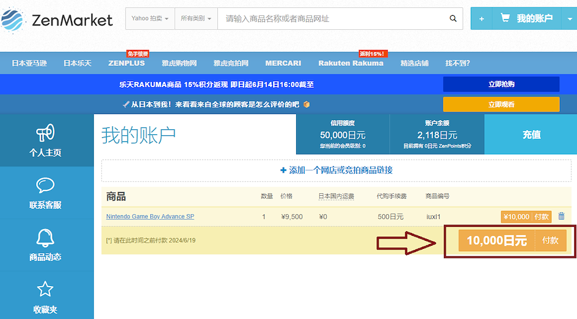Open 商品动态 bell icon
Image resolution: width=577 pixels, height=319 pixels.
(x=45, y=238)
